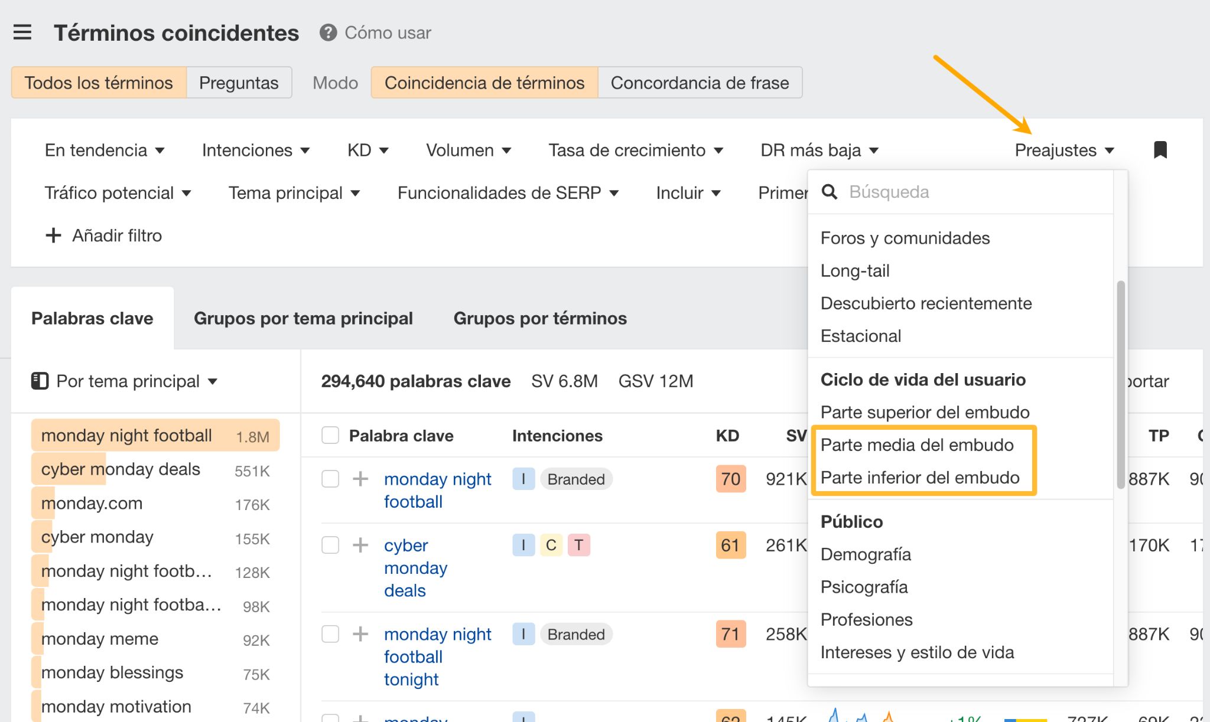
Task: Open the Funcionalidades de SERP dropdown
Action: [508, 193]
